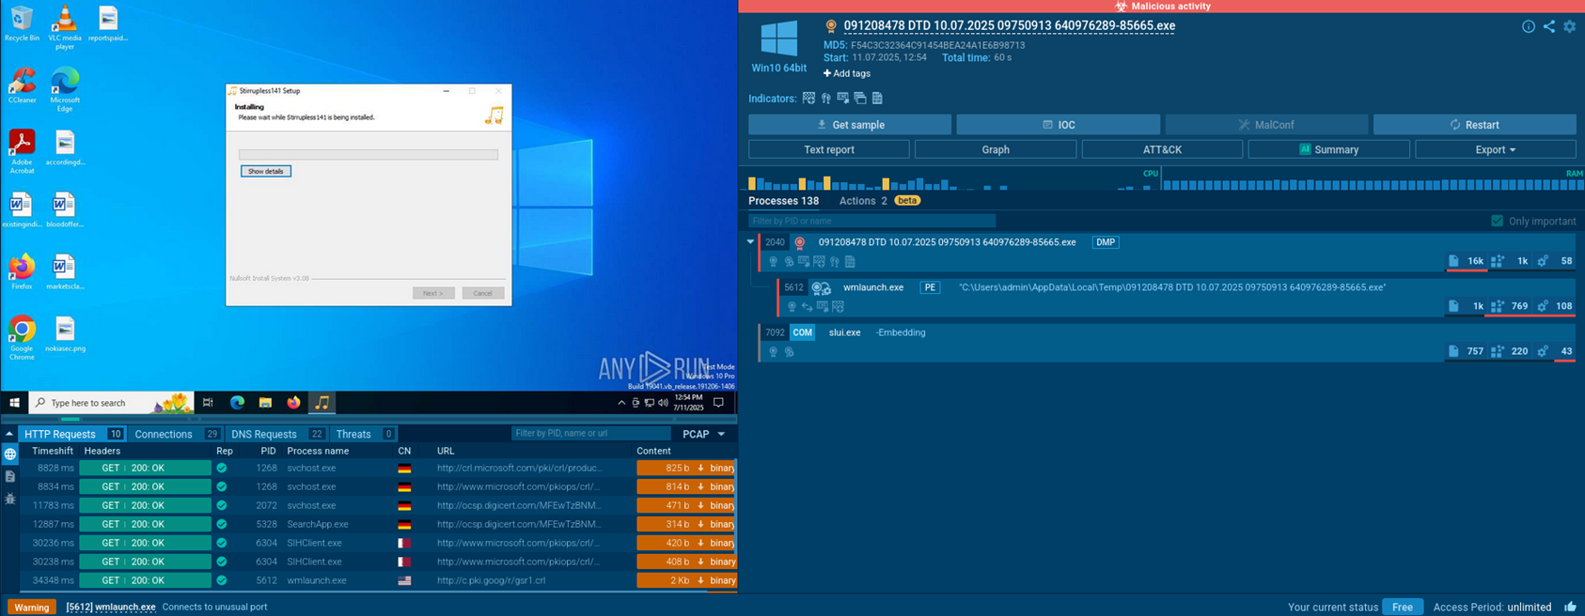1585x616 pixels.
Task: Open the Export dropdown menu
Action: 1495,149
